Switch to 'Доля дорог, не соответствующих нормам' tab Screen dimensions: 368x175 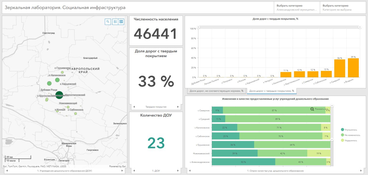coord(216,91)
